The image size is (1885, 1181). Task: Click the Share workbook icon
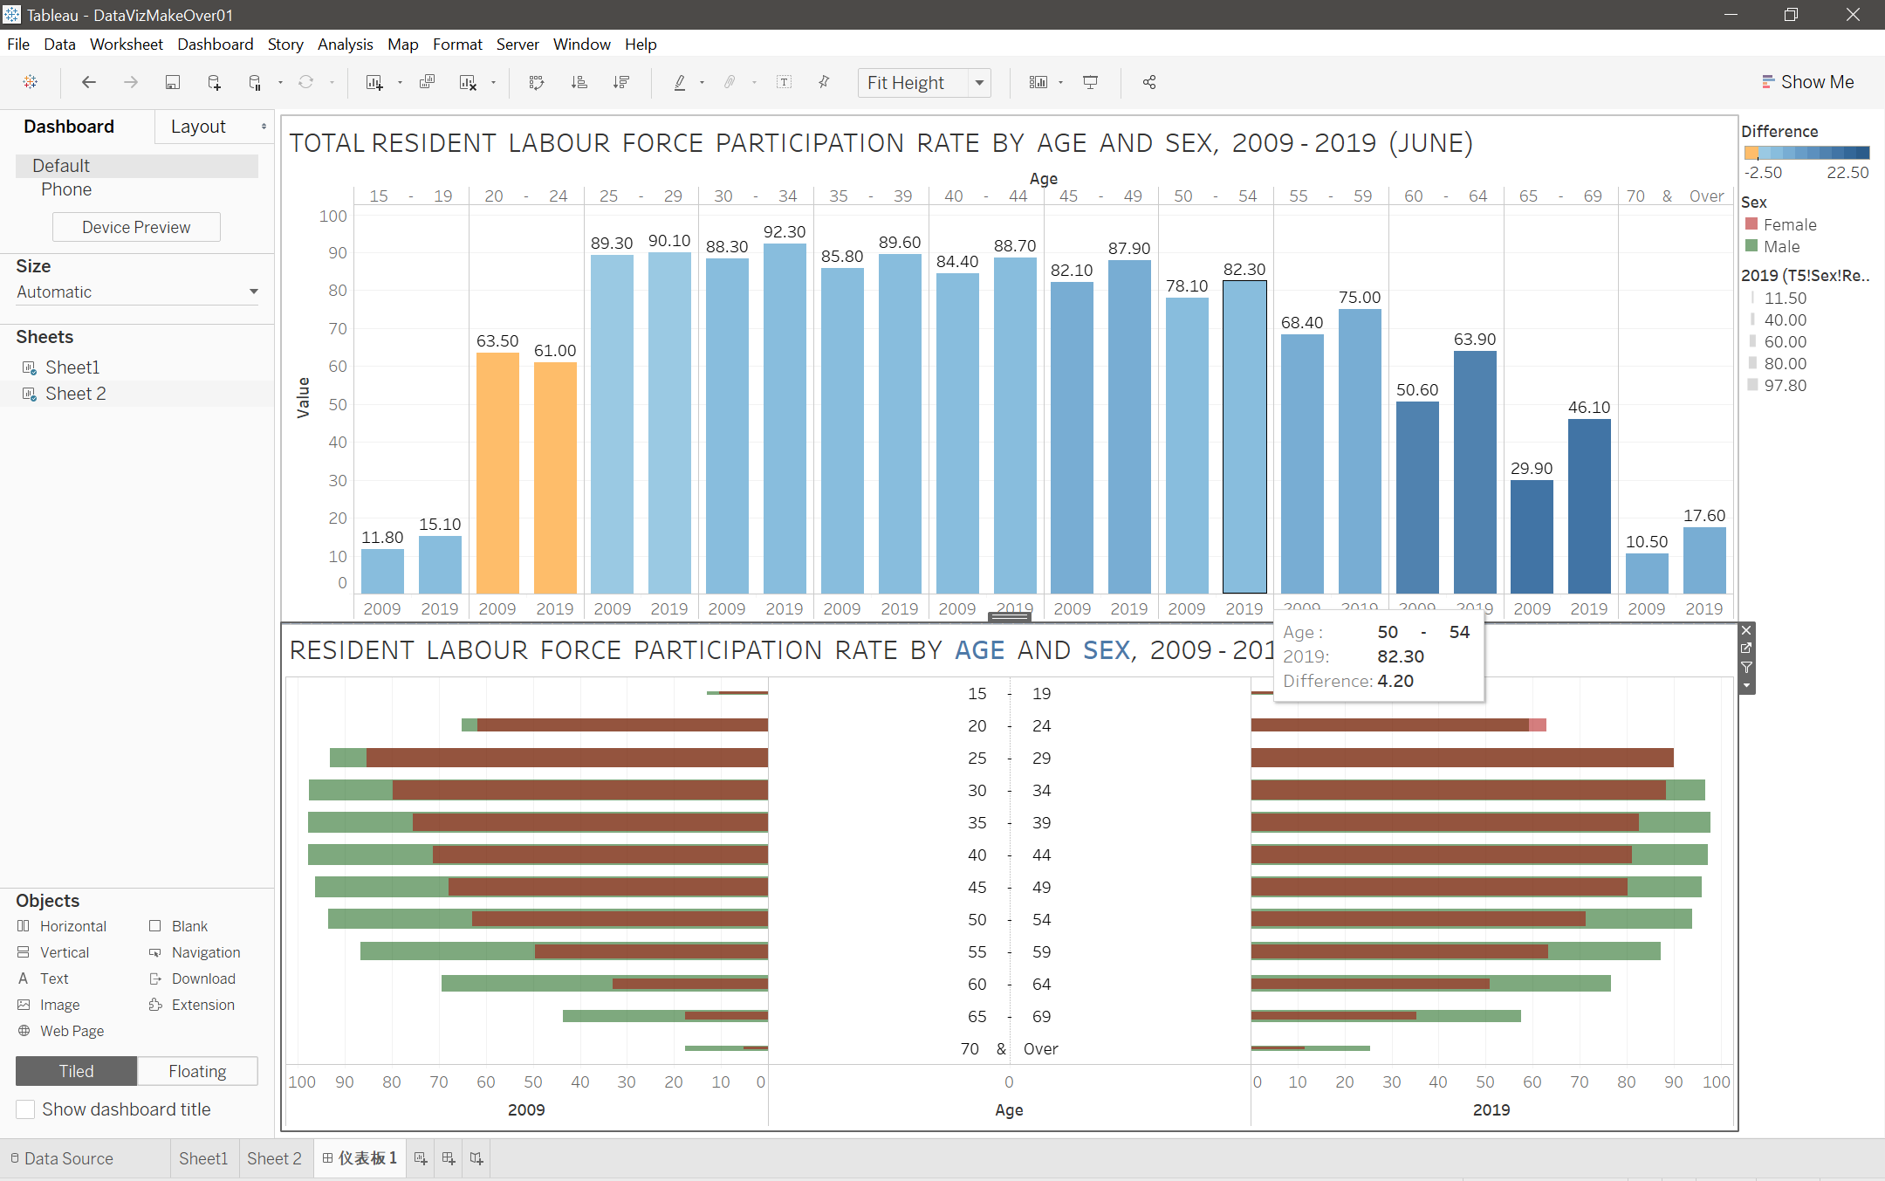1149,82
